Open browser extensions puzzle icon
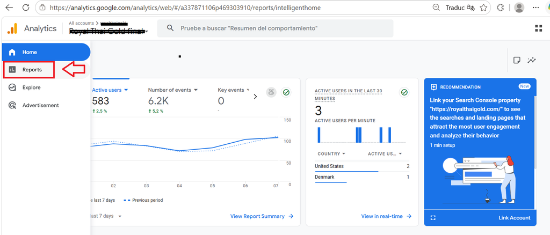Screen dimensions: 550x235 click(x=501, y=8)
